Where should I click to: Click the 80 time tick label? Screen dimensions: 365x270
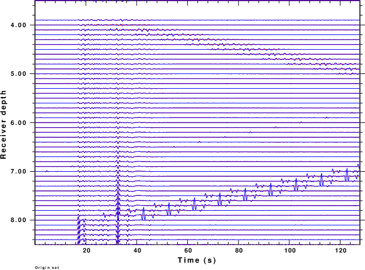point(239,251)
